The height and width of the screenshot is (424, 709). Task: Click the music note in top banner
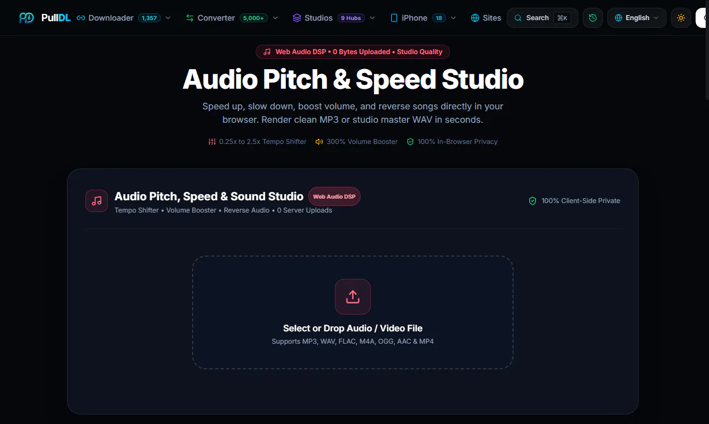[267, 52]
